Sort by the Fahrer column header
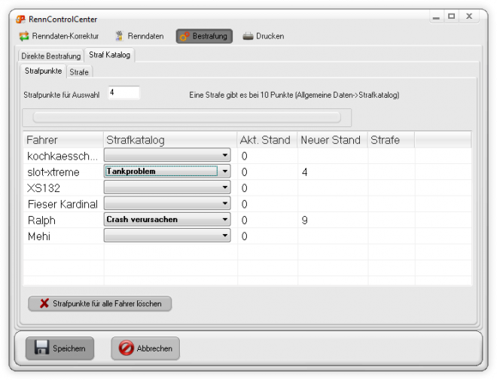Viewport: 497px width, 380px height. tap(63, 140)
